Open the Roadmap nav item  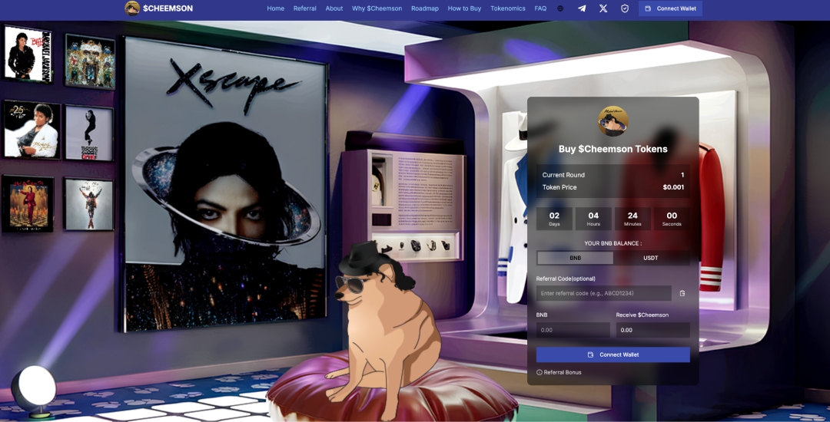tap(424, 8)
